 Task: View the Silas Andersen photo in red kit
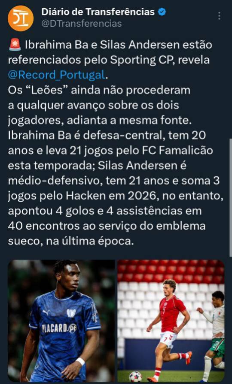171,321
